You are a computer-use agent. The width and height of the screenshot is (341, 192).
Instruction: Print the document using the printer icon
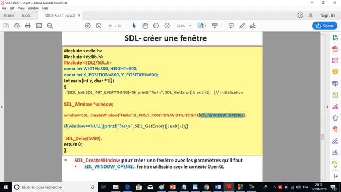coord(28,26)
